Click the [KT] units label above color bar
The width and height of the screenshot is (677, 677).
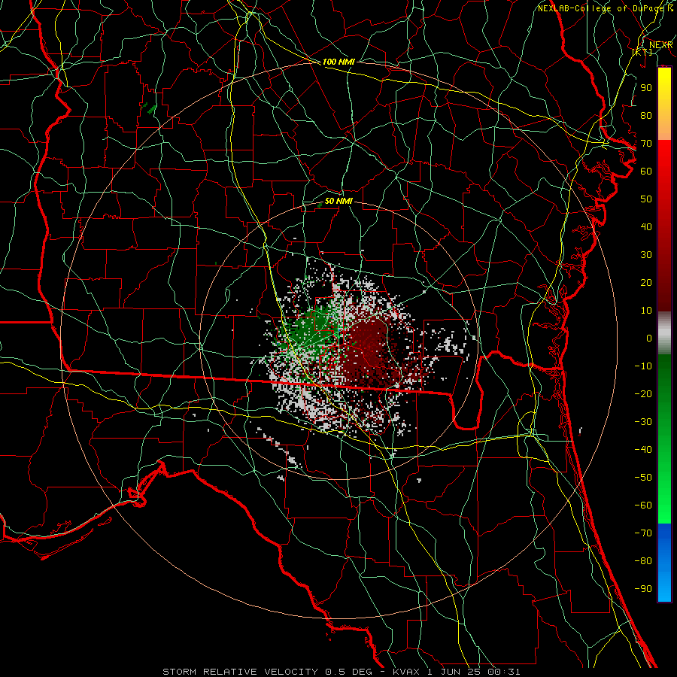(x=642, y=52)
